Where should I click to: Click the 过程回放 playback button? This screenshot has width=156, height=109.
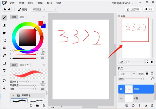coord(133,9)
